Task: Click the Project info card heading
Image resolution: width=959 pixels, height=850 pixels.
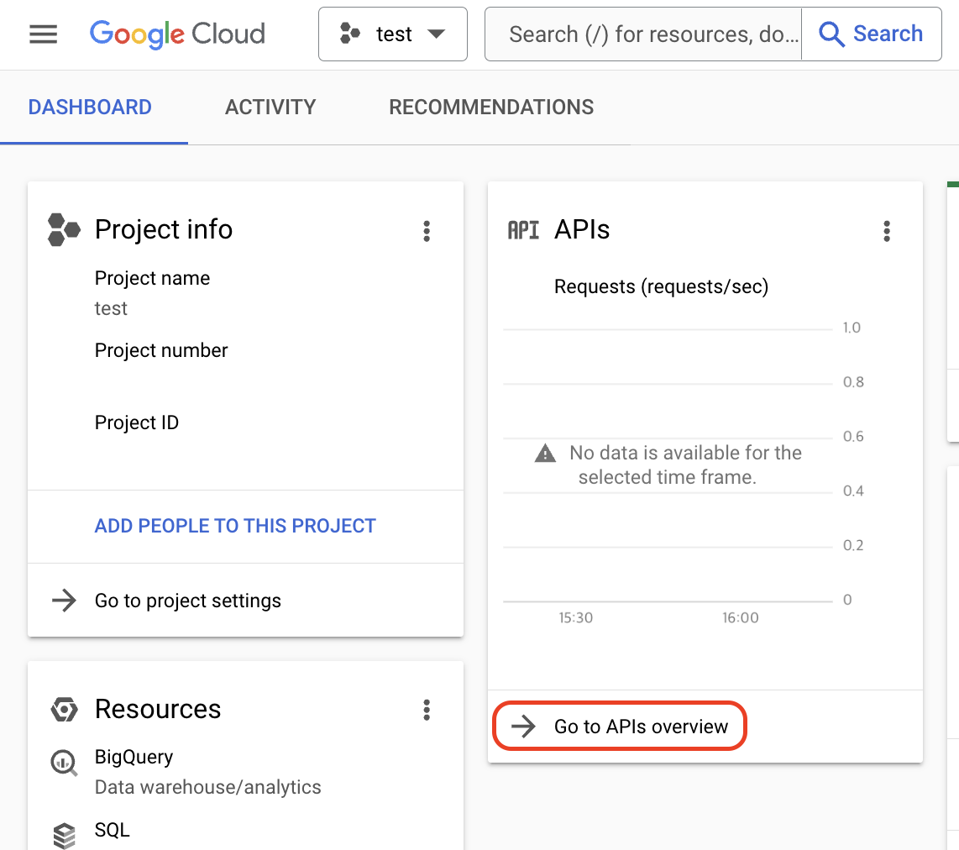Action: coord(164,229)
